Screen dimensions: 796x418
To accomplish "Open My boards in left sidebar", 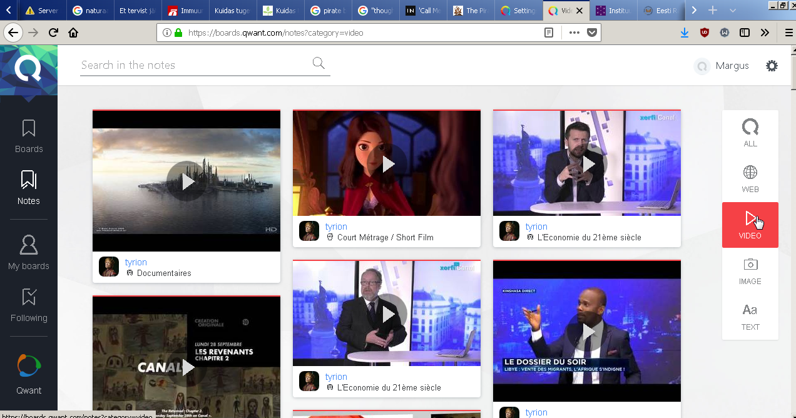I will point(29,253).
